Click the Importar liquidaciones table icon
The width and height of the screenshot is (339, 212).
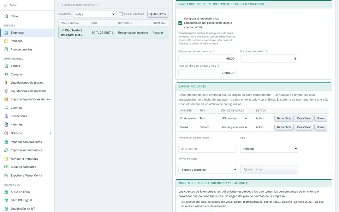pyautogui.click(x=6, y=100)
